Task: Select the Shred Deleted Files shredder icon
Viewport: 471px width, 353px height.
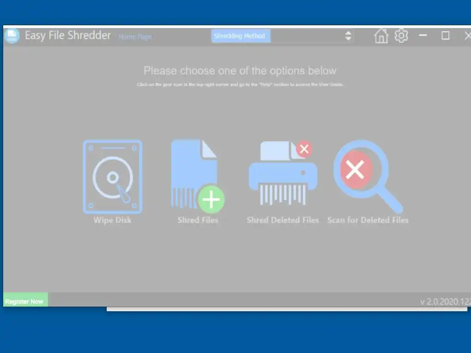Action: tap(283, 173)
